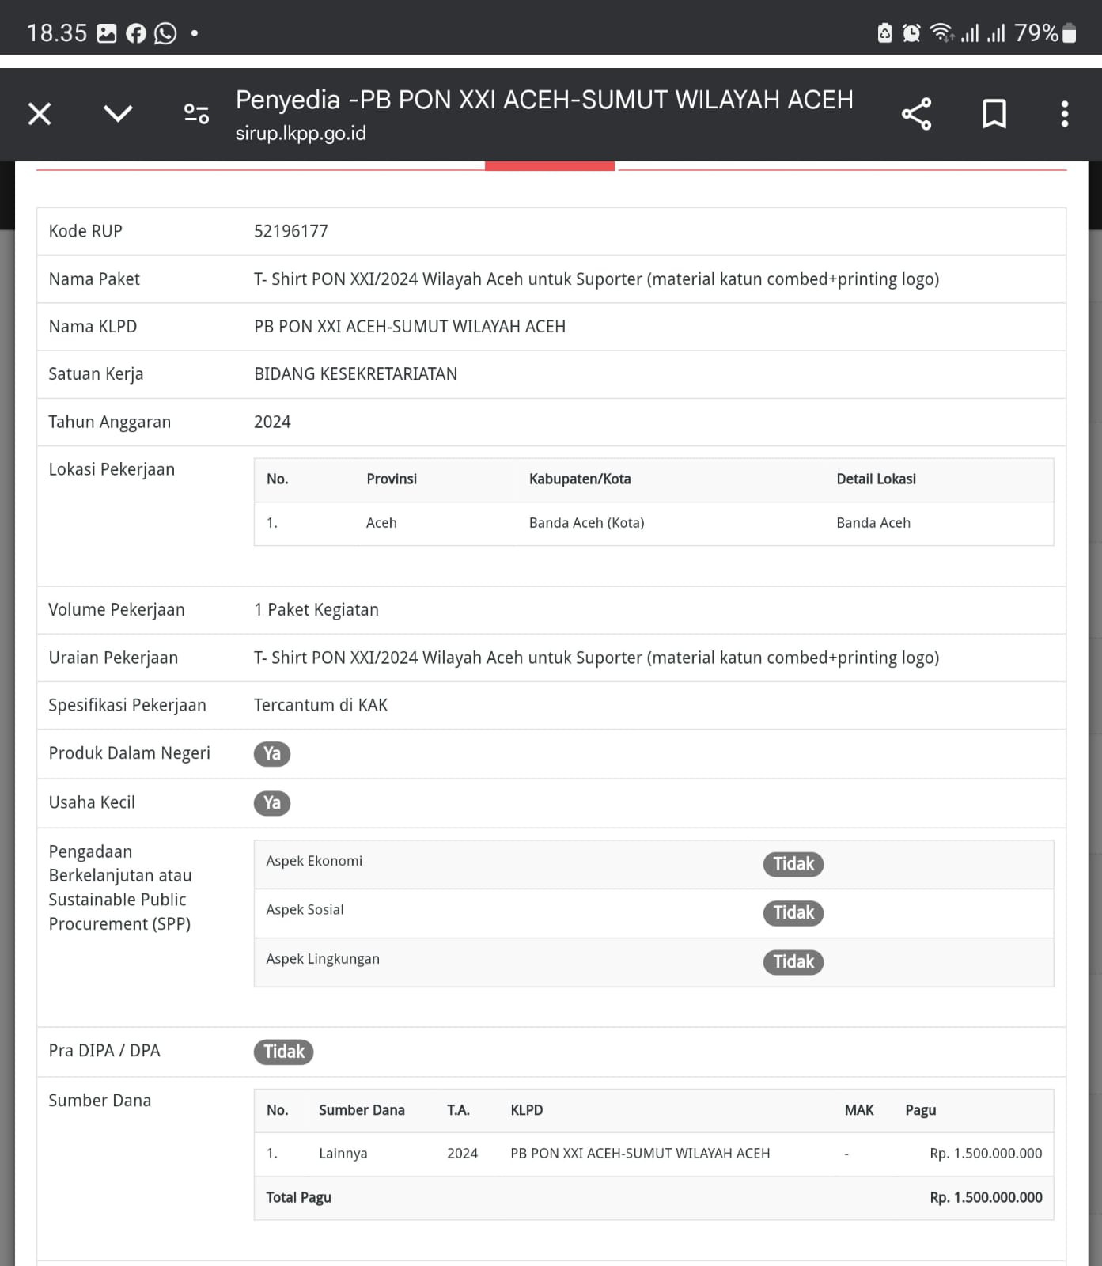
Task: Tap the Pengadaan Berkelanjutan SPP label
Action: (x=120, y=888)
